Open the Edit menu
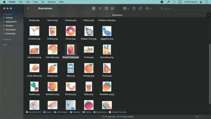211x119 pixels. pyautogui.click(x=28, y=2)
